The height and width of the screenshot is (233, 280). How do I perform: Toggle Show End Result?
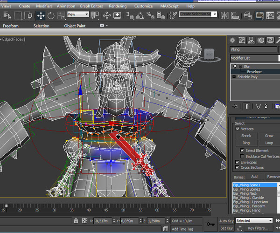(246, 106)
